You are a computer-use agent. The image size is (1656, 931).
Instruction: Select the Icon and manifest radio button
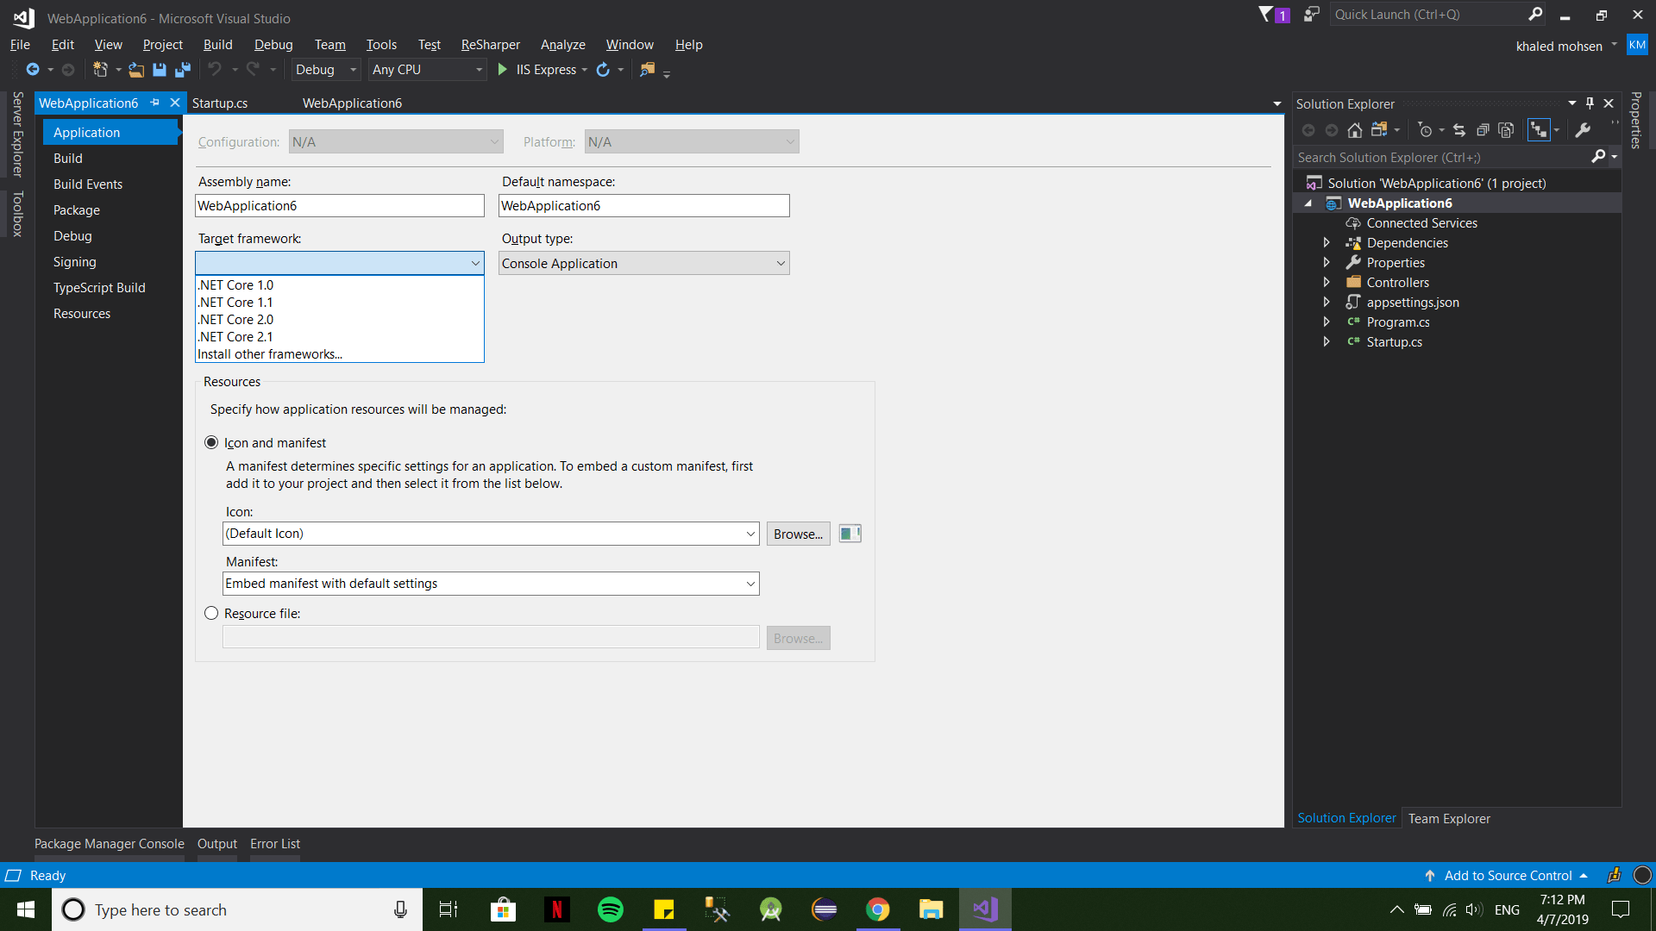tap(211, 442)
